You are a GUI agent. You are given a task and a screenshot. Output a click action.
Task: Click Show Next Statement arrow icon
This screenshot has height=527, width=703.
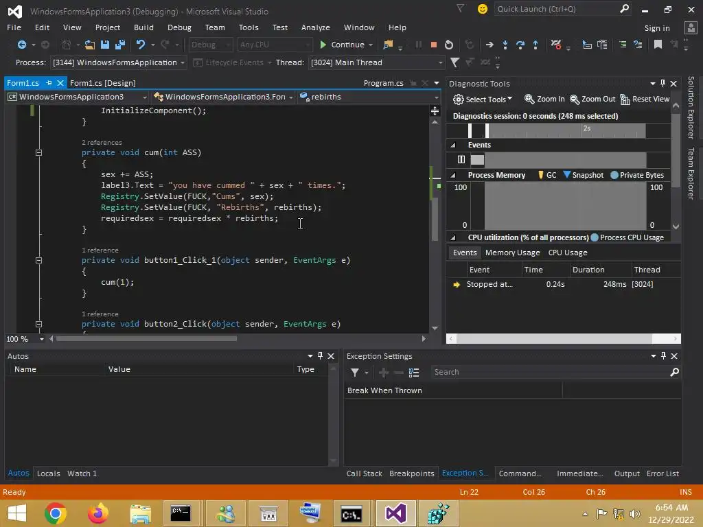pos(489,45)
